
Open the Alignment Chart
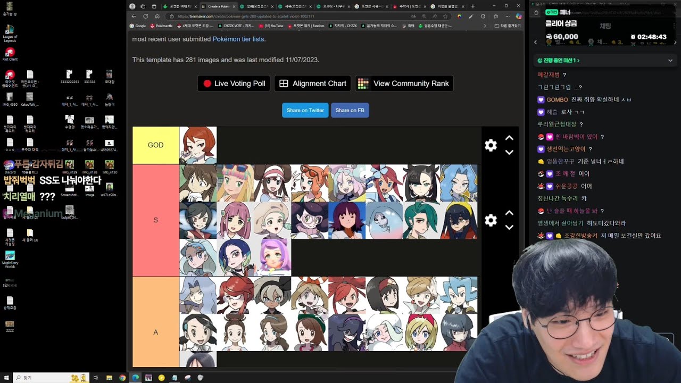click(312, 84)
